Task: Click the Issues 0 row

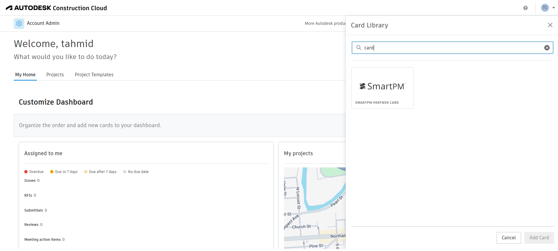Action: click(32, 181)
